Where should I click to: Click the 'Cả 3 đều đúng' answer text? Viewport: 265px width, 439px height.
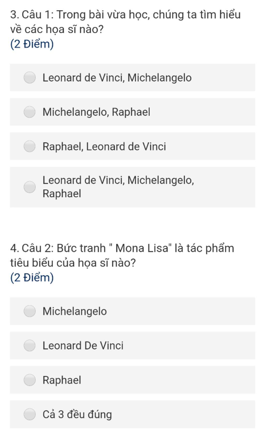[x=77, y=415]
